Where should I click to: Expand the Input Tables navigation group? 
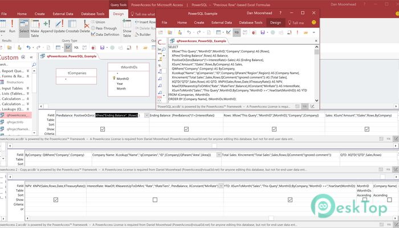[28, 88]
